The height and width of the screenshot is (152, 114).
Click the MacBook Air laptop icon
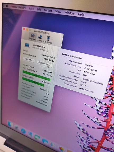click(x=27, y=45)
